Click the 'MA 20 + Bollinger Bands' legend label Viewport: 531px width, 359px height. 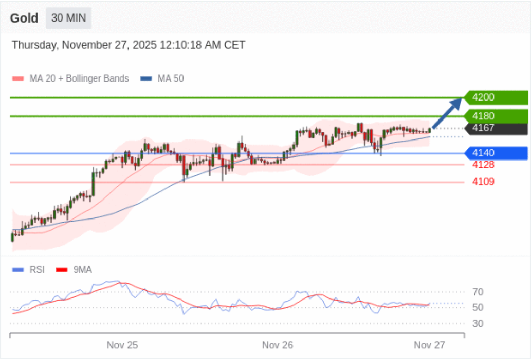[x=79, y=78]
